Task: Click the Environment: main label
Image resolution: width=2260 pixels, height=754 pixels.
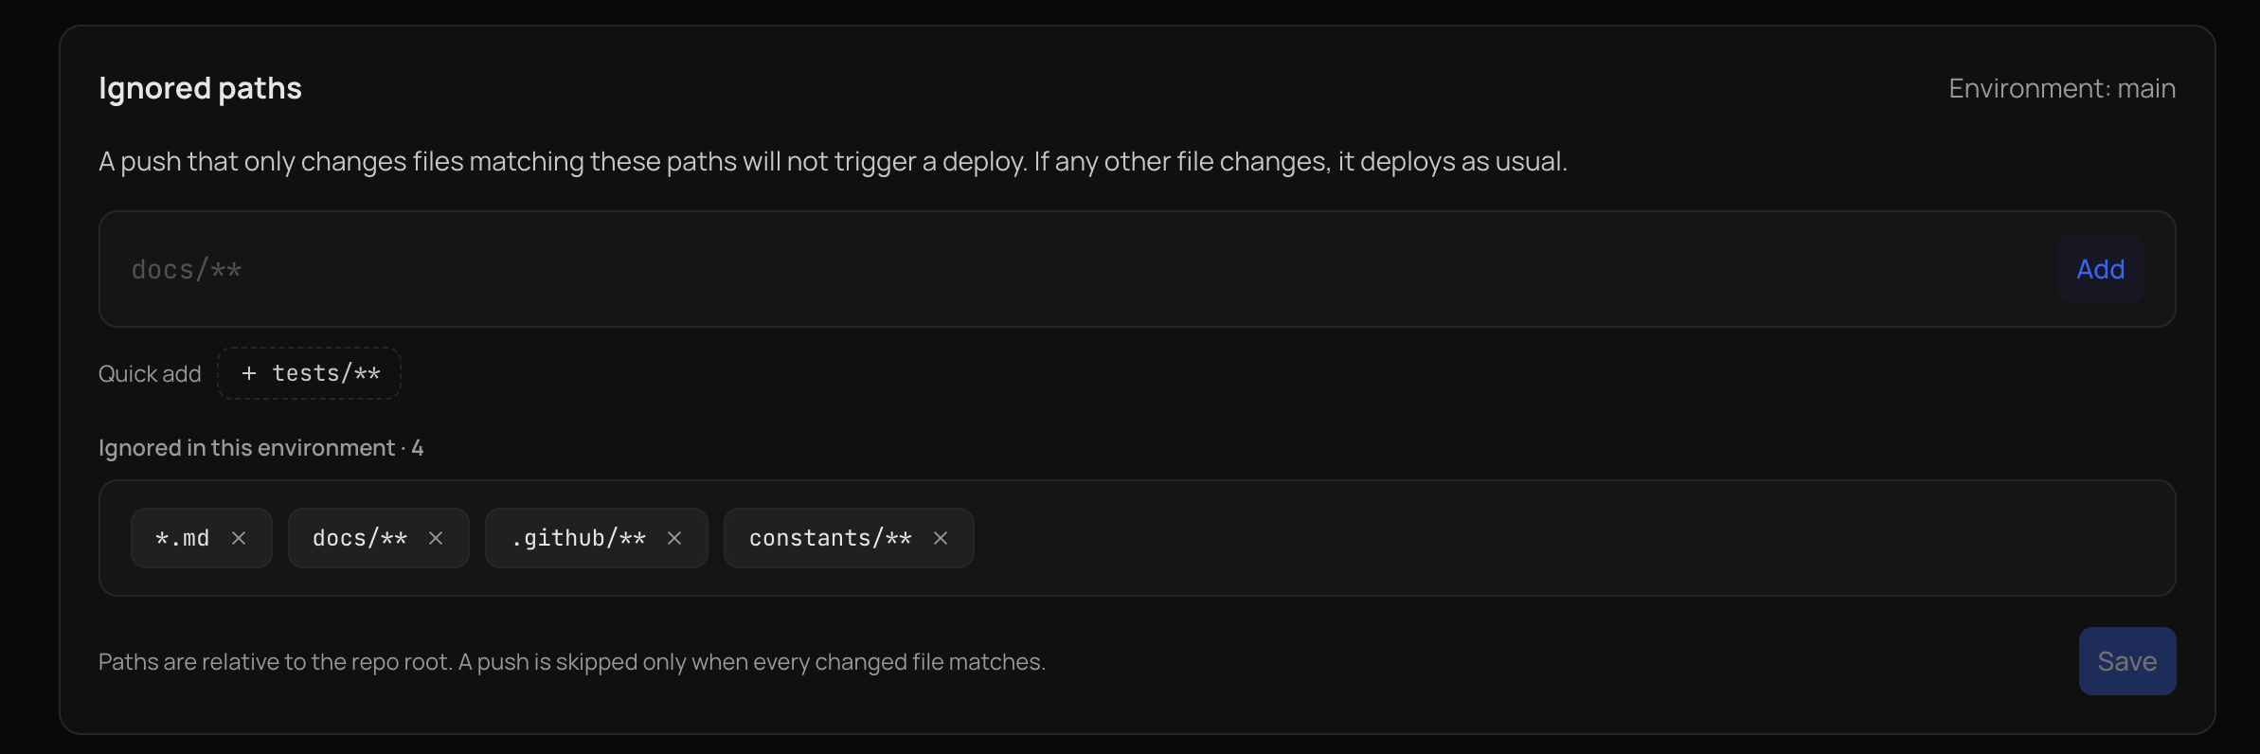Action: point(2062,88)
